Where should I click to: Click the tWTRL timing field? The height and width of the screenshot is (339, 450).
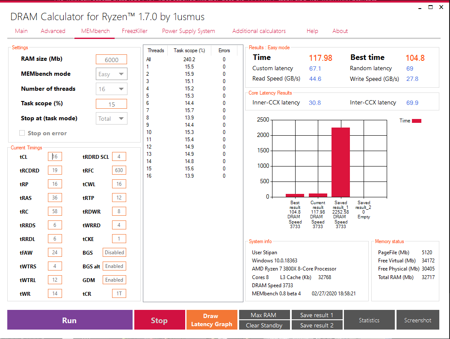point(55,280)
